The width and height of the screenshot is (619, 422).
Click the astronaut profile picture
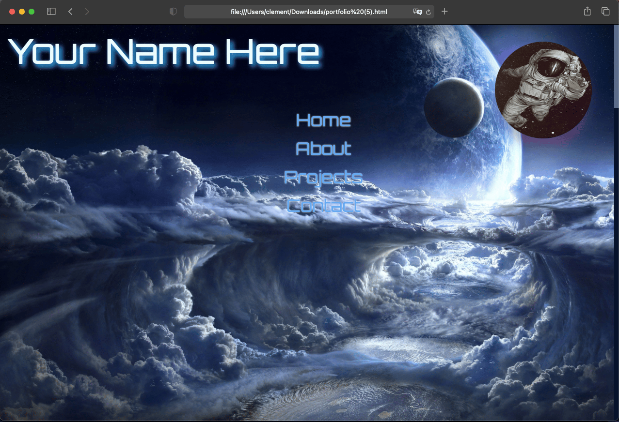click(543, 90)
